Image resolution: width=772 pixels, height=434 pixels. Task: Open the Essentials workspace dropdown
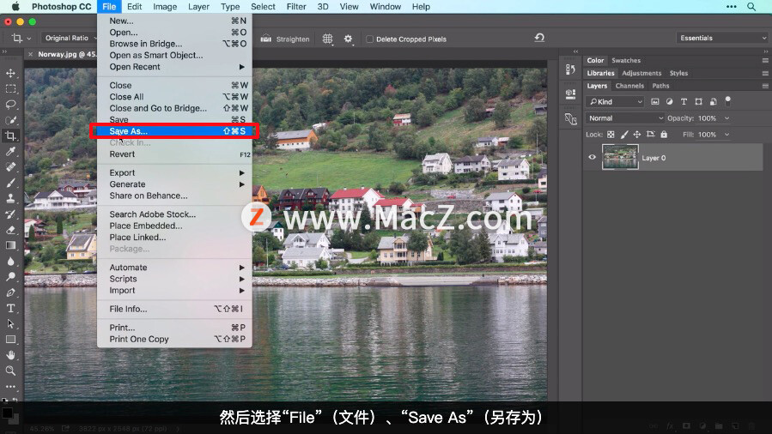(722, 38)
